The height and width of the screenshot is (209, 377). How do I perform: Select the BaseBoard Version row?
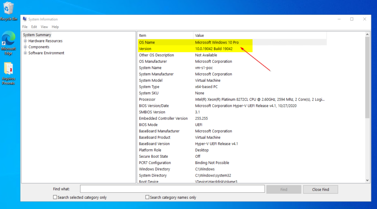(232, 144)
